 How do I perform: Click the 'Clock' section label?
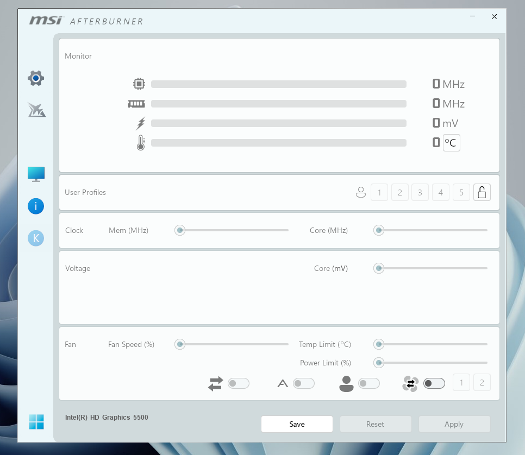(74, 230)
